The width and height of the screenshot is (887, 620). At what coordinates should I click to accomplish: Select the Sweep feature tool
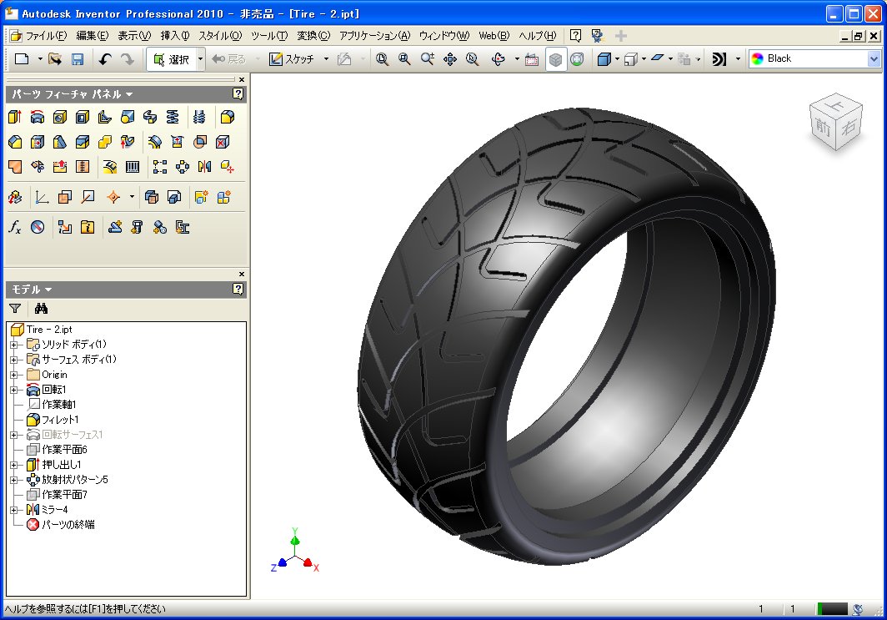150,117
